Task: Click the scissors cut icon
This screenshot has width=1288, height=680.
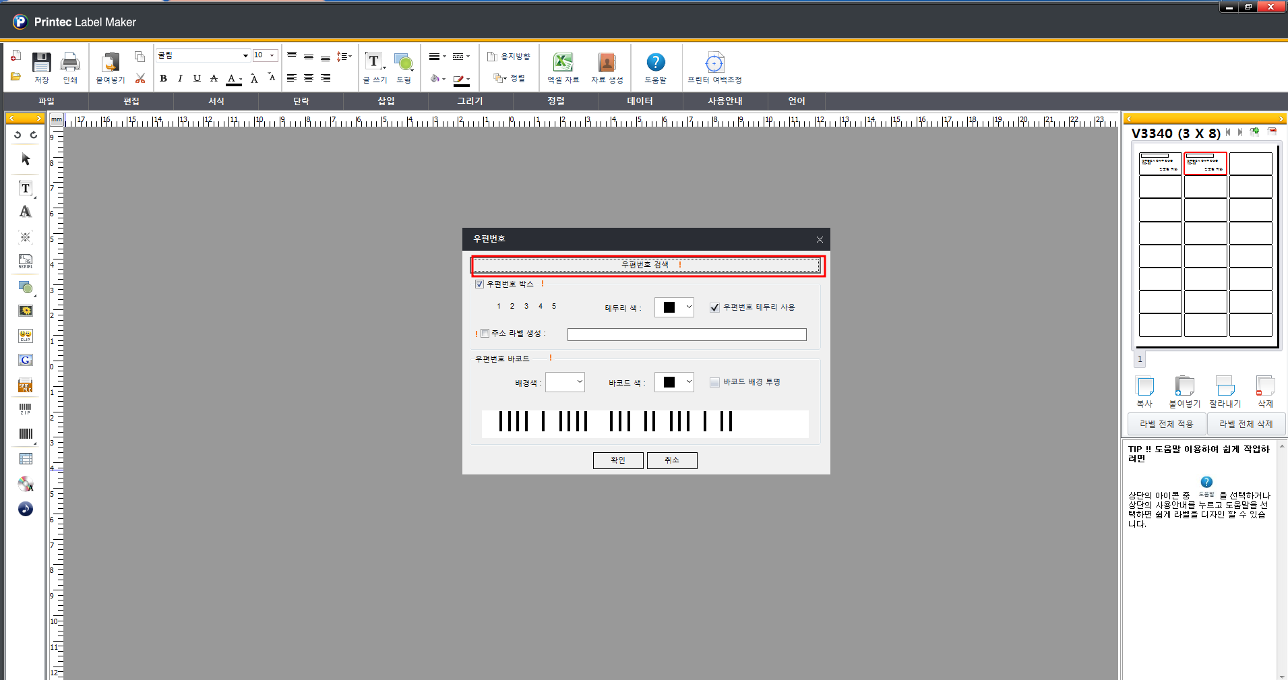Action: pos(140,78)
